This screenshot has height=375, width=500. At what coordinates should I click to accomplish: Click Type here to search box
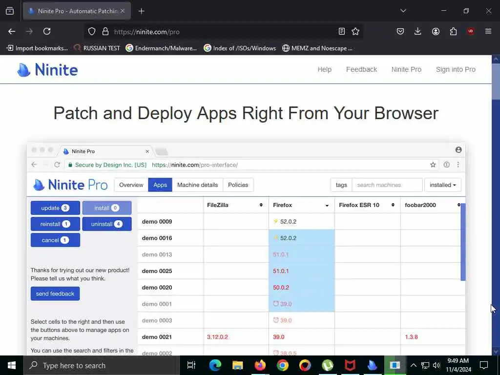coord(102,365)
